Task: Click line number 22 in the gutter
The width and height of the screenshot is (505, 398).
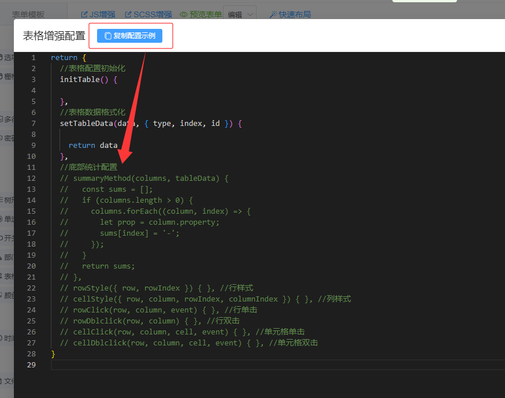Action: pos(31,288)
